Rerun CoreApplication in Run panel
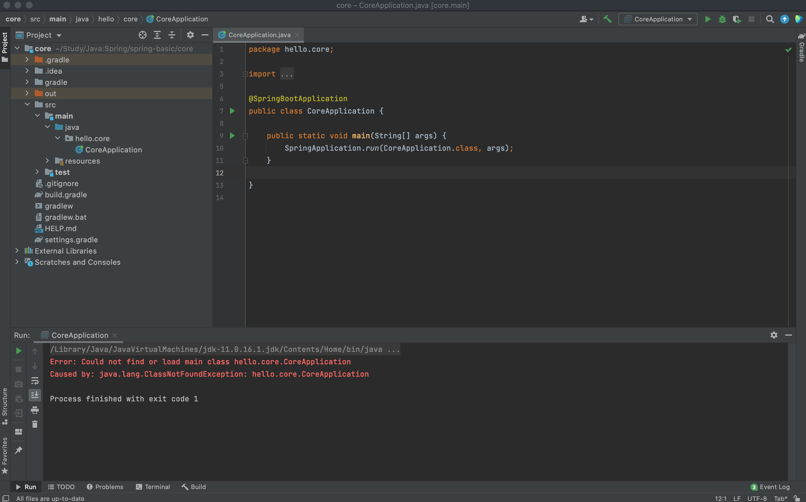Image resolution: width=806 pixels, height=502 pixels. pos(19,351)
